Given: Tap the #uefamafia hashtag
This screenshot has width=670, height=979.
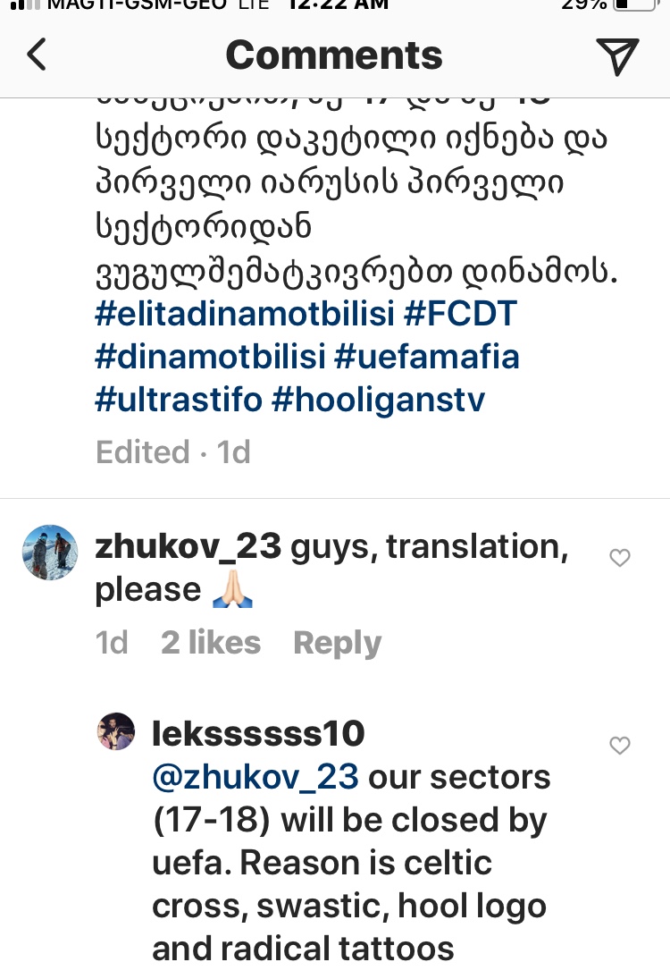Looking at the screenshot, I should [427, 357].
